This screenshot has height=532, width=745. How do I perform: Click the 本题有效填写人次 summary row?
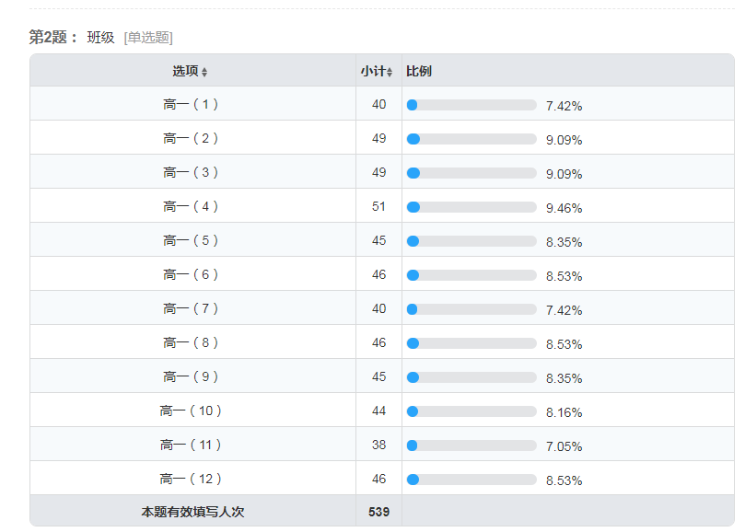[382, 511]
